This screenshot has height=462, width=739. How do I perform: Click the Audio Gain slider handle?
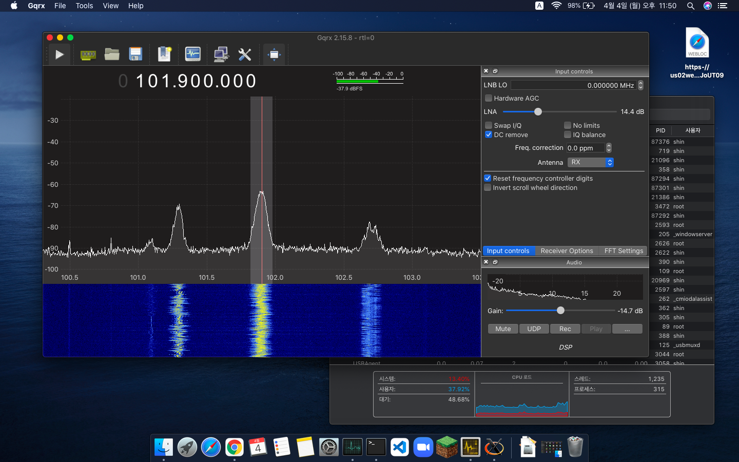[560, 310]
